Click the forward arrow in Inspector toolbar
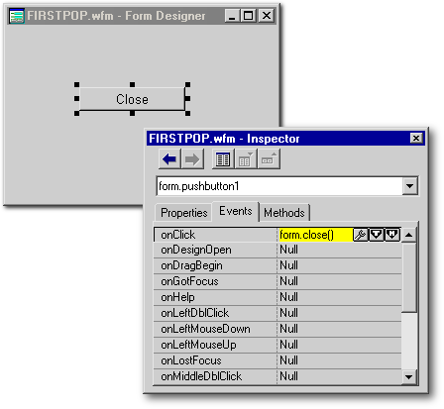Screen dimensions: 444x409 pyautogui.click(x=192, y=159)
